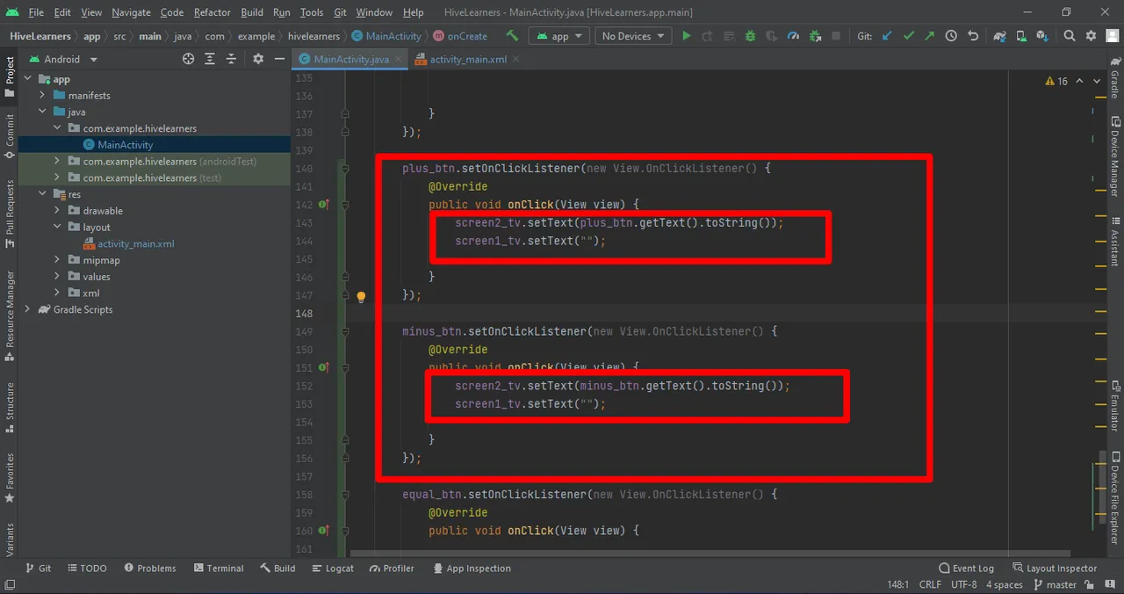
Task: Run the app with the green play button
Action: click(x=687, y=36)
